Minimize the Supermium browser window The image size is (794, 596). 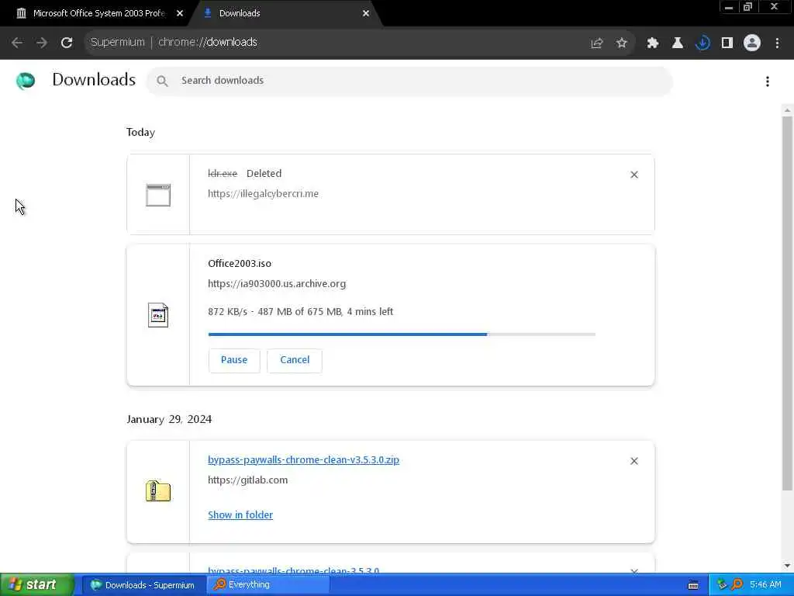click(x=729, y=7)
